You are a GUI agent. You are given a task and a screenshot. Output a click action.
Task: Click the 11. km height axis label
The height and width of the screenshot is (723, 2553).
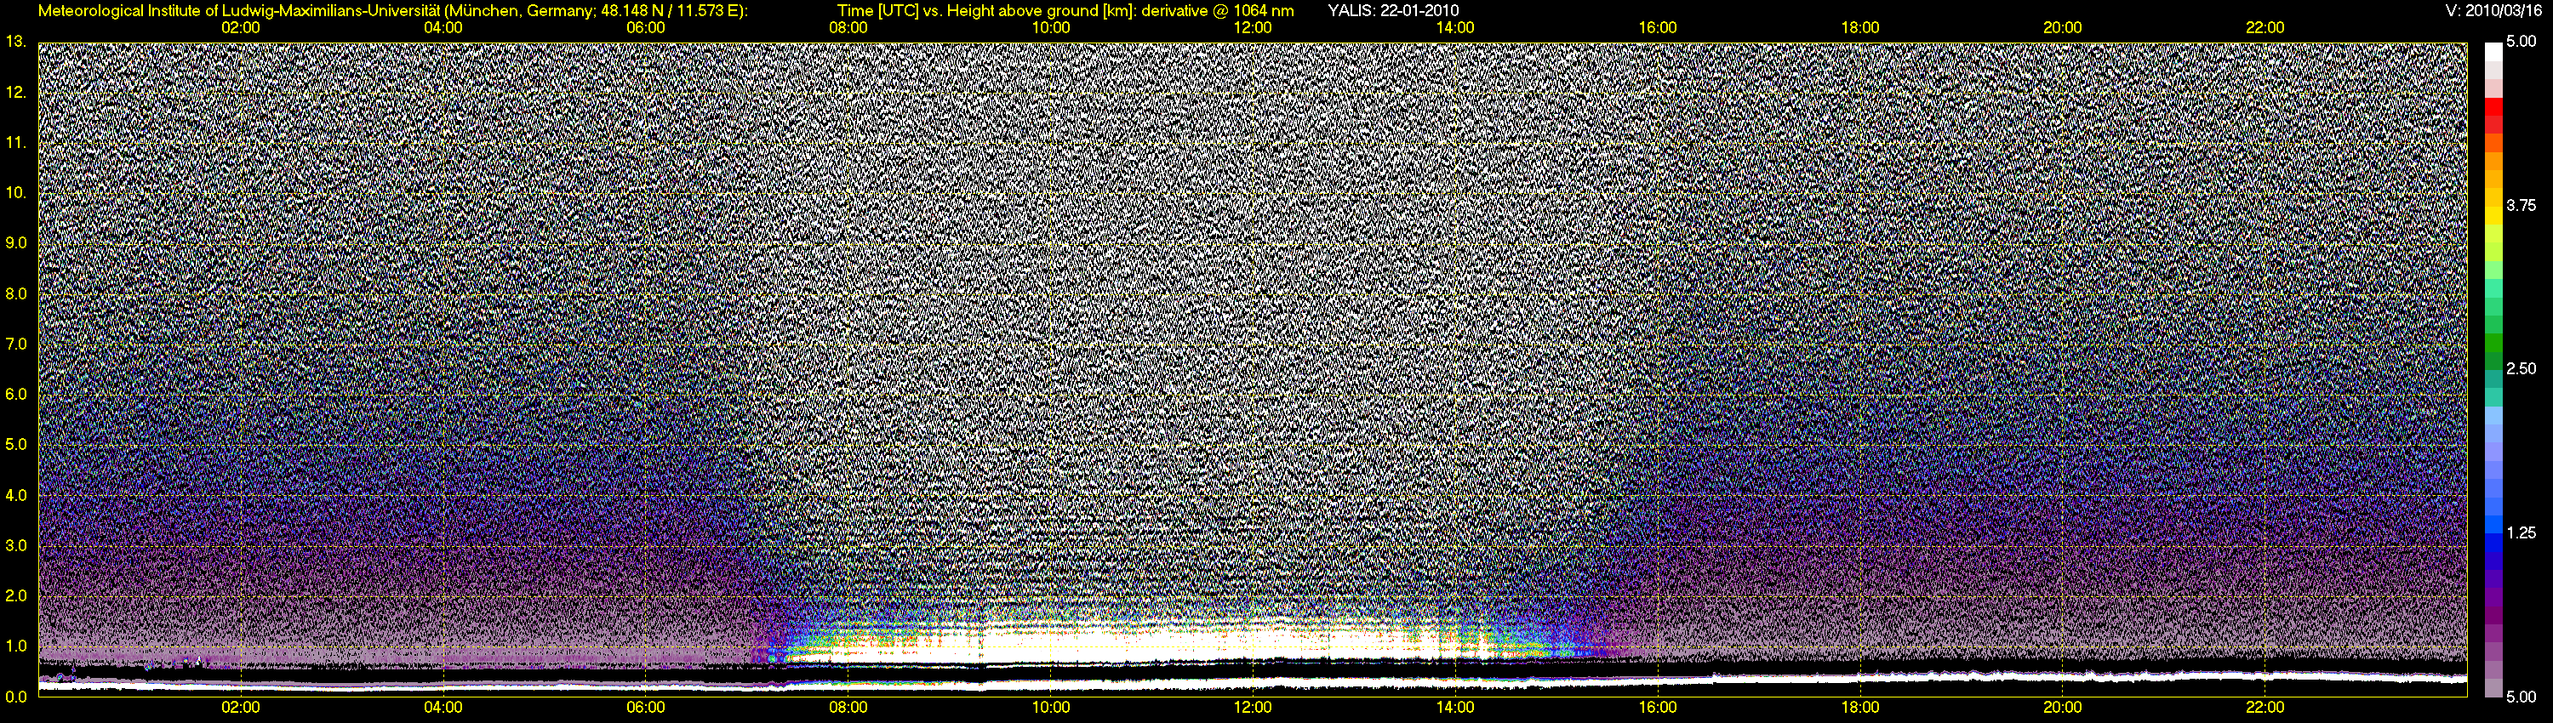16,143
